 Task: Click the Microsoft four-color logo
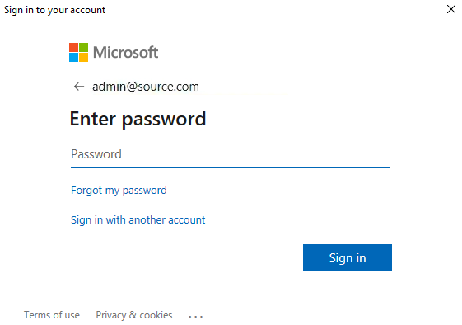click(78, 52)
